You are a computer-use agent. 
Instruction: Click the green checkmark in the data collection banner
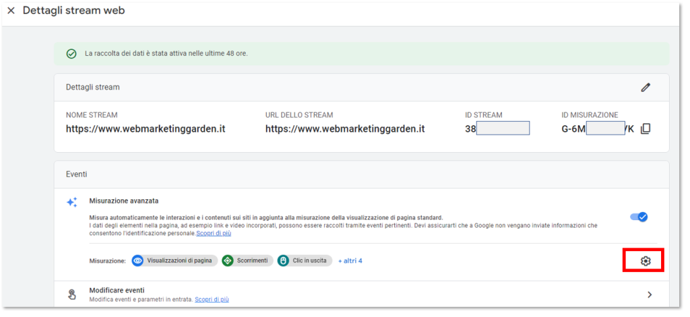tap(71, 53)
